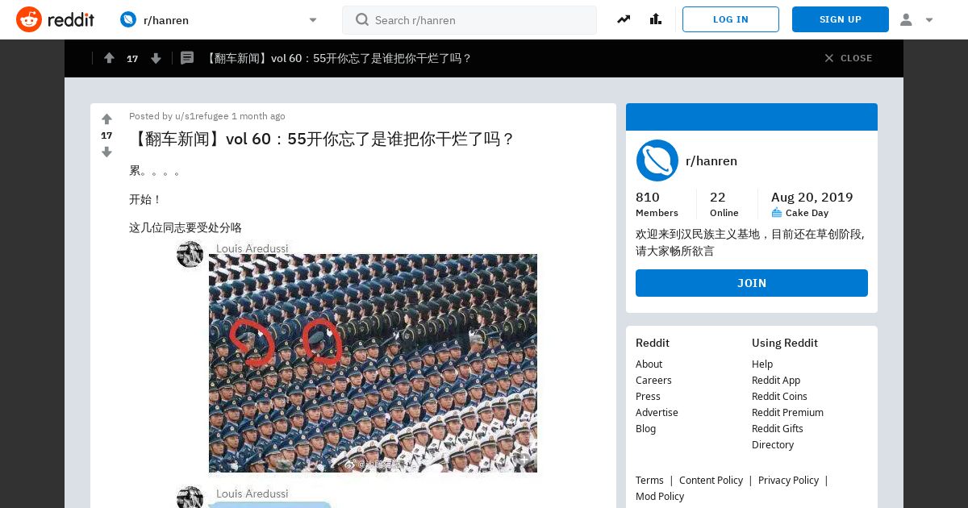
Task: Click the SIGN UP button
Action: 841,19
